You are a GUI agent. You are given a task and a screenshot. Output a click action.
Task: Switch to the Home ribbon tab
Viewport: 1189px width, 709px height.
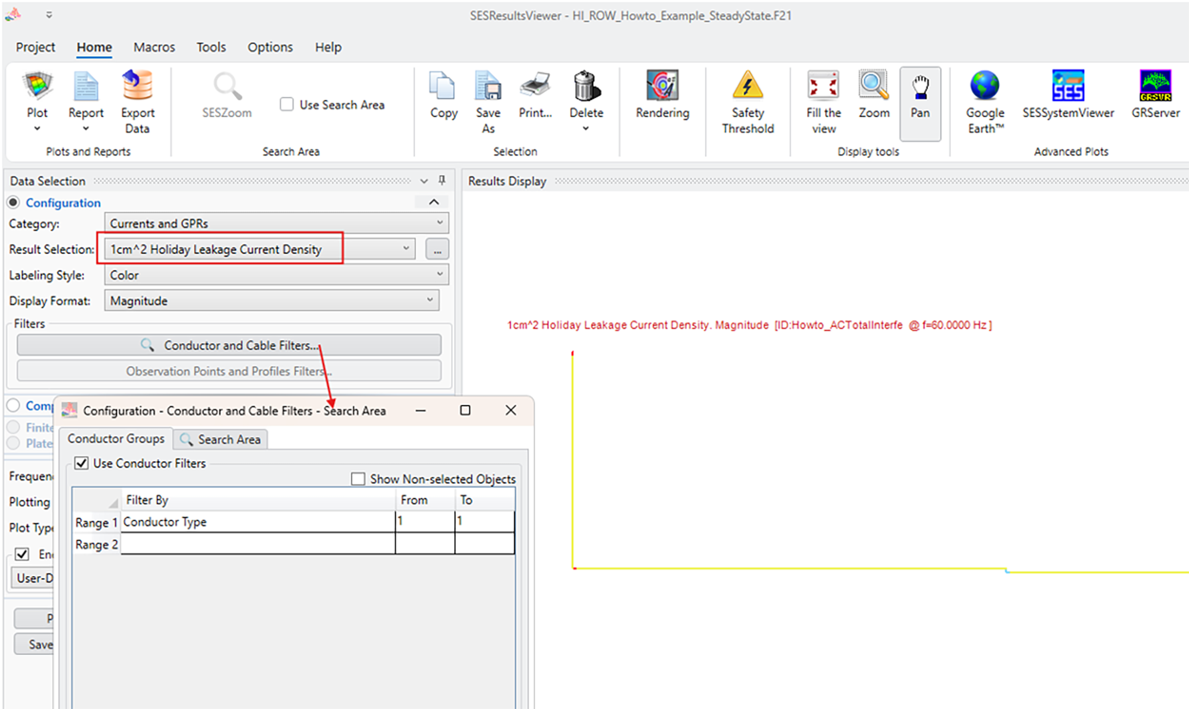click(94, 47)
